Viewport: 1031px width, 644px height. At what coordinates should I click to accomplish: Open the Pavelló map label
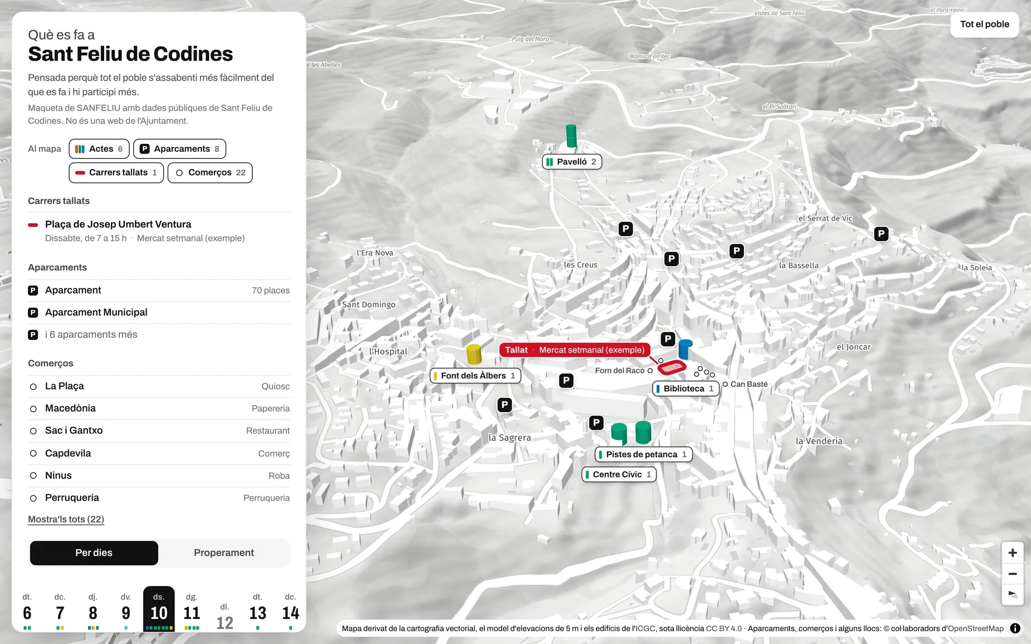point(572,162)
